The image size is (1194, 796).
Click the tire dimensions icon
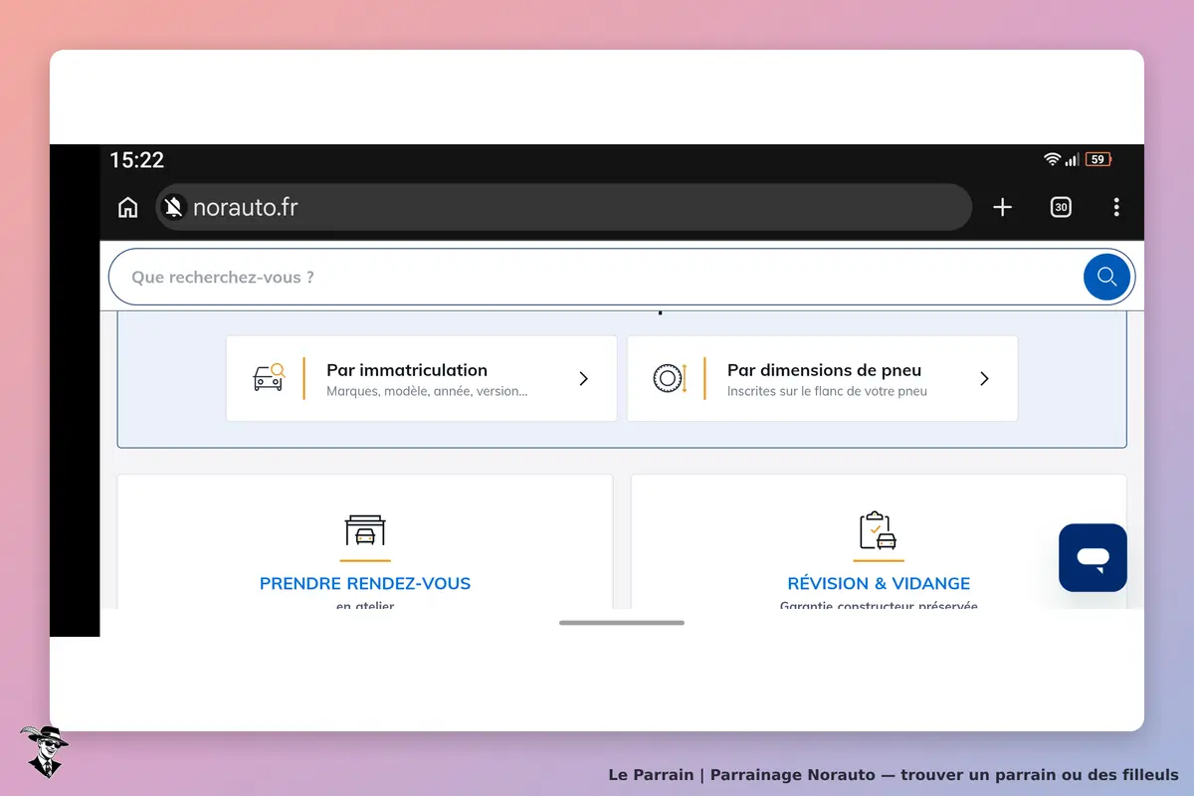tap(670, 378)
